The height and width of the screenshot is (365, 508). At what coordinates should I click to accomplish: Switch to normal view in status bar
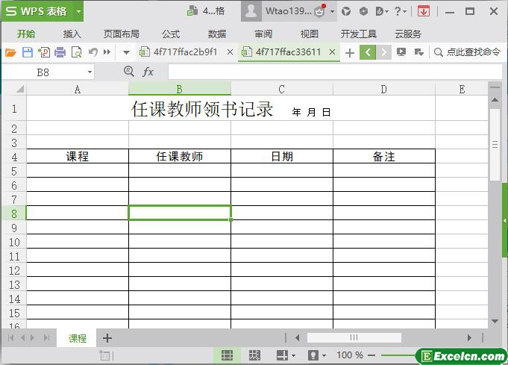(x=227, y=355)
